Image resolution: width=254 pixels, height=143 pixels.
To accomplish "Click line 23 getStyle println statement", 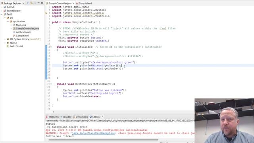I will pos(93,69).
